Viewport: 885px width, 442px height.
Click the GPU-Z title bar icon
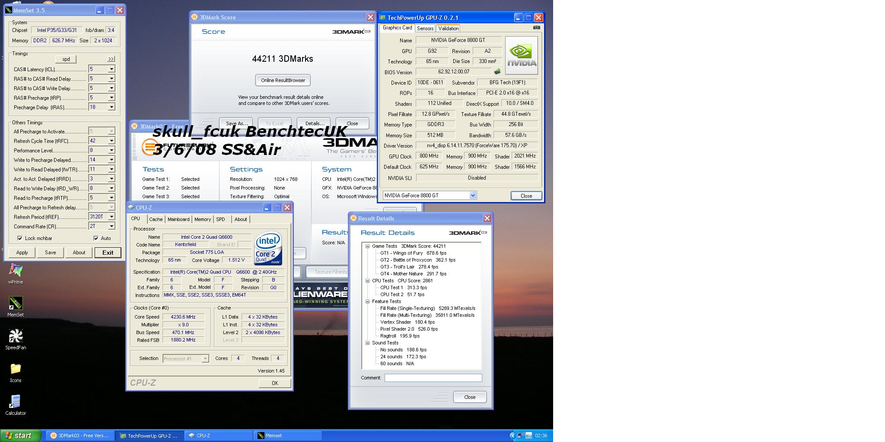(382, 18)
